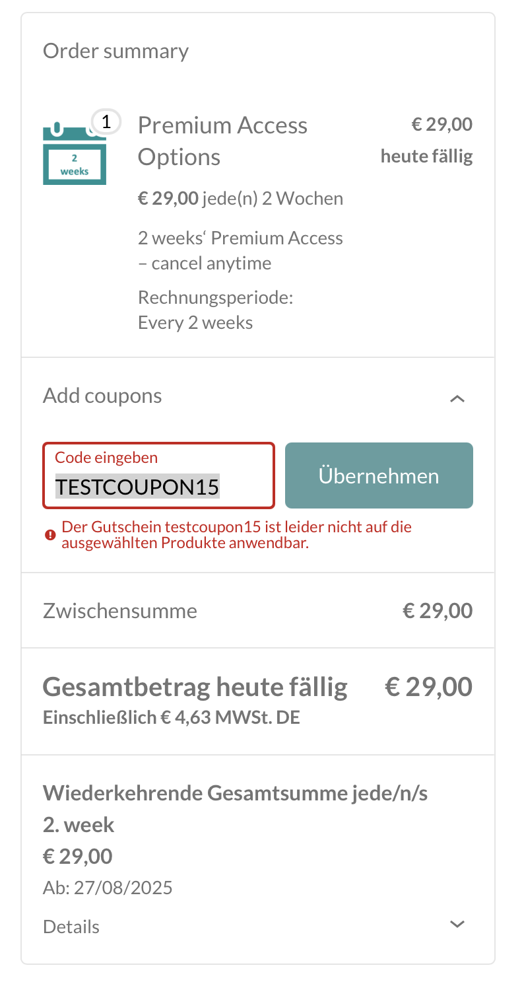Image resolution: width=524 pixels, height=984 pixels.
Task: Click the 2 weeks calendar product icon
Action: coord(75,153)
